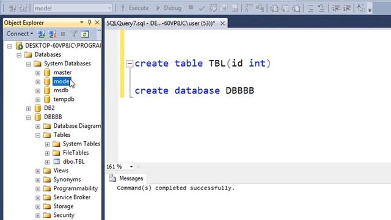Click the Connect icon in the SQL editor toolbar
The image size is (391, 220).
coord(12,8)
